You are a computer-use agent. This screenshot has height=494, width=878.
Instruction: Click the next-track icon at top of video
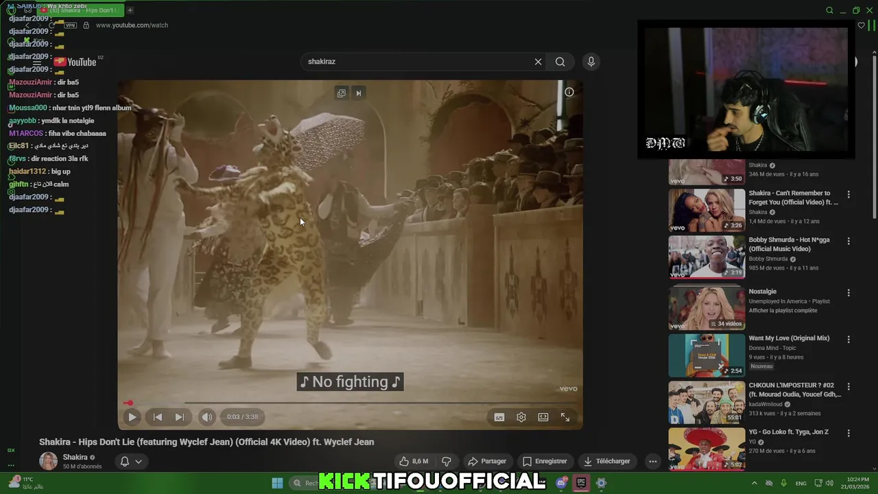click(358, 93)
